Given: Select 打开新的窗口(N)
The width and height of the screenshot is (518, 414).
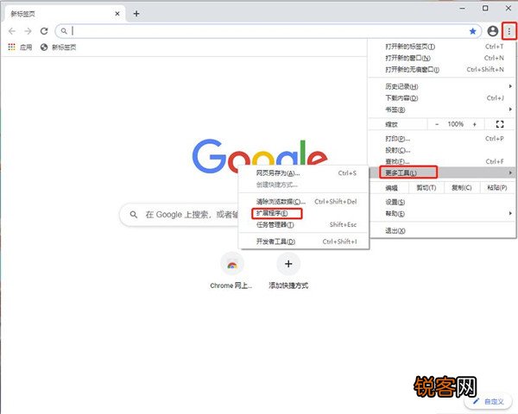Looking at the screenshot, I should [x=442, y=58].
